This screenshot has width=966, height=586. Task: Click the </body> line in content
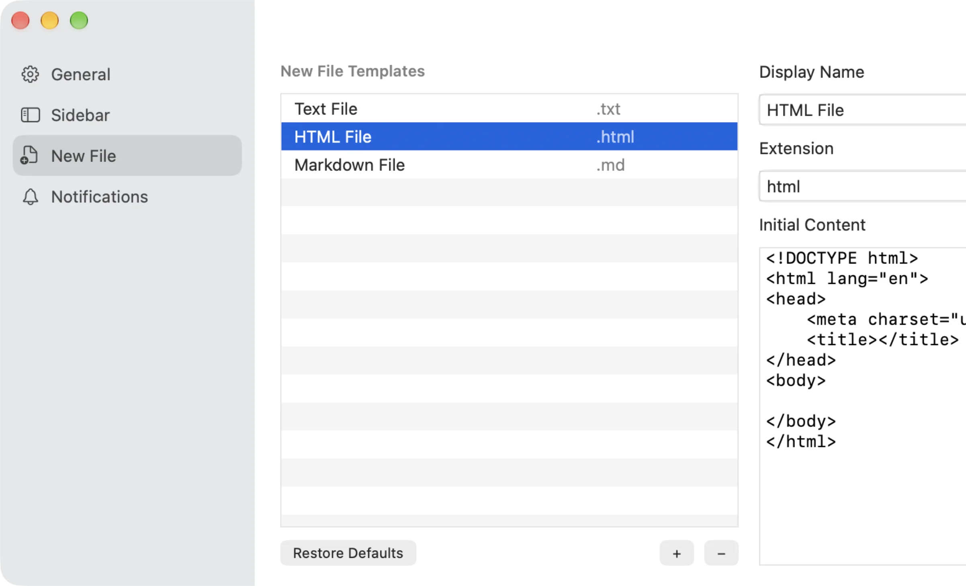(x=801, y=421)
